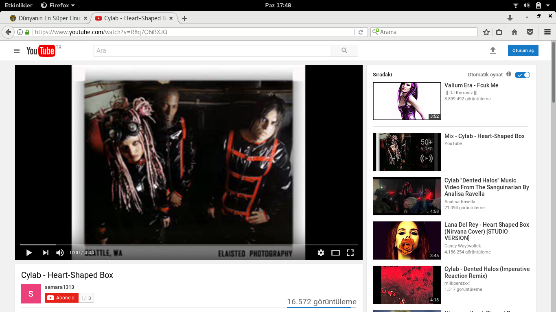
Task: Open Cylab - Dented Halos (Imperative Reaction Remix) title
Action: [x=487, y=272]
